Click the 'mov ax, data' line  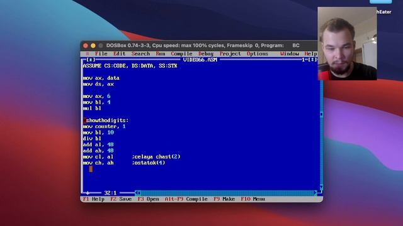pos(101,78)
